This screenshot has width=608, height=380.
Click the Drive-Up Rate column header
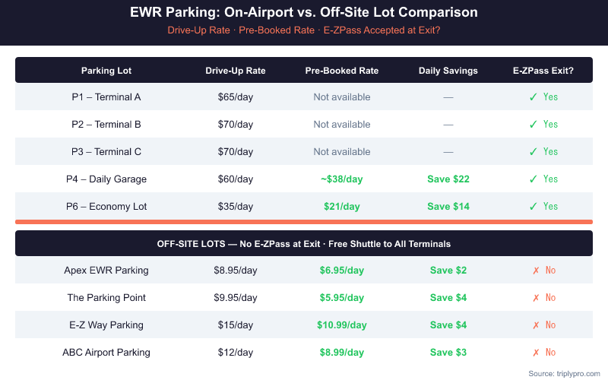(236, 71)
